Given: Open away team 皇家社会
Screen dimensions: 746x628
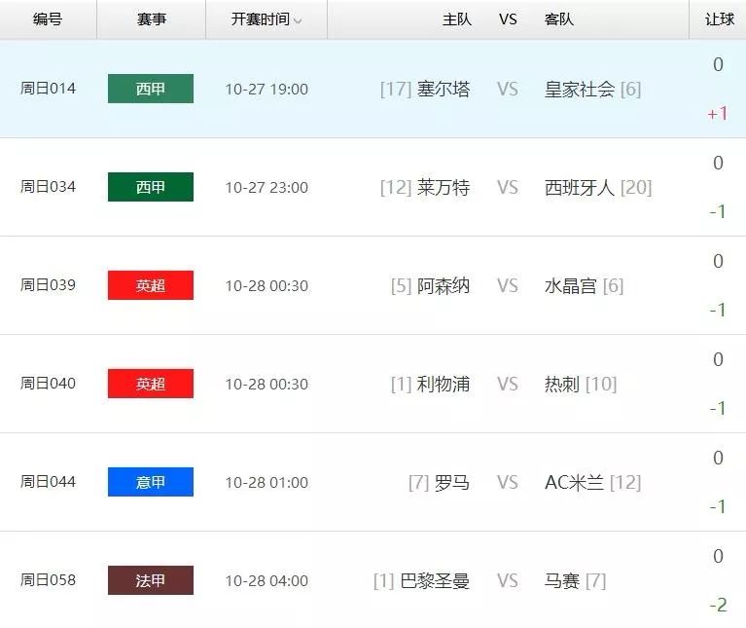Looking at the screenshot, I should pyautogui.click(x=580, y=89).
